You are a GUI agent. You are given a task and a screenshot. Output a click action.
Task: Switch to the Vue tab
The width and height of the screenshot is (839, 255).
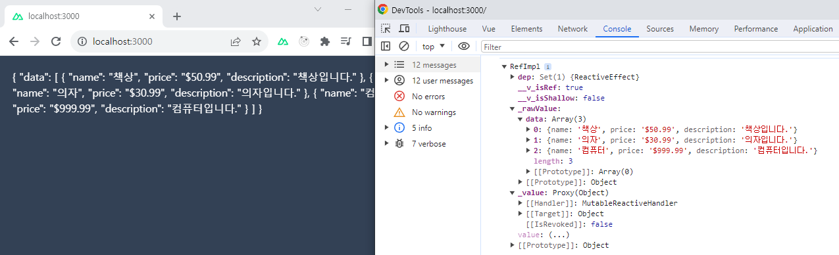488,29
